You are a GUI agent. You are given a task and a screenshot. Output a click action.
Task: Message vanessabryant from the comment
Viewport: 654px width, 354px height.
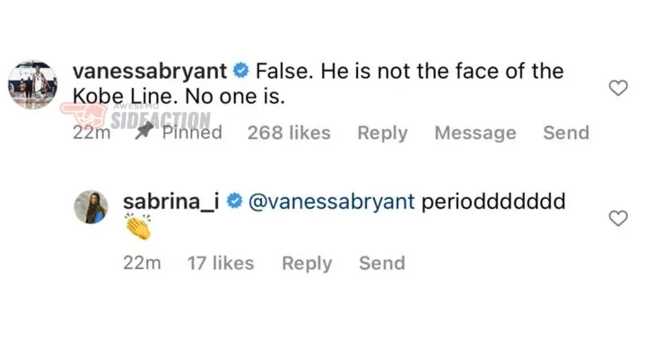pyautogui.click(x=475, y=134)
